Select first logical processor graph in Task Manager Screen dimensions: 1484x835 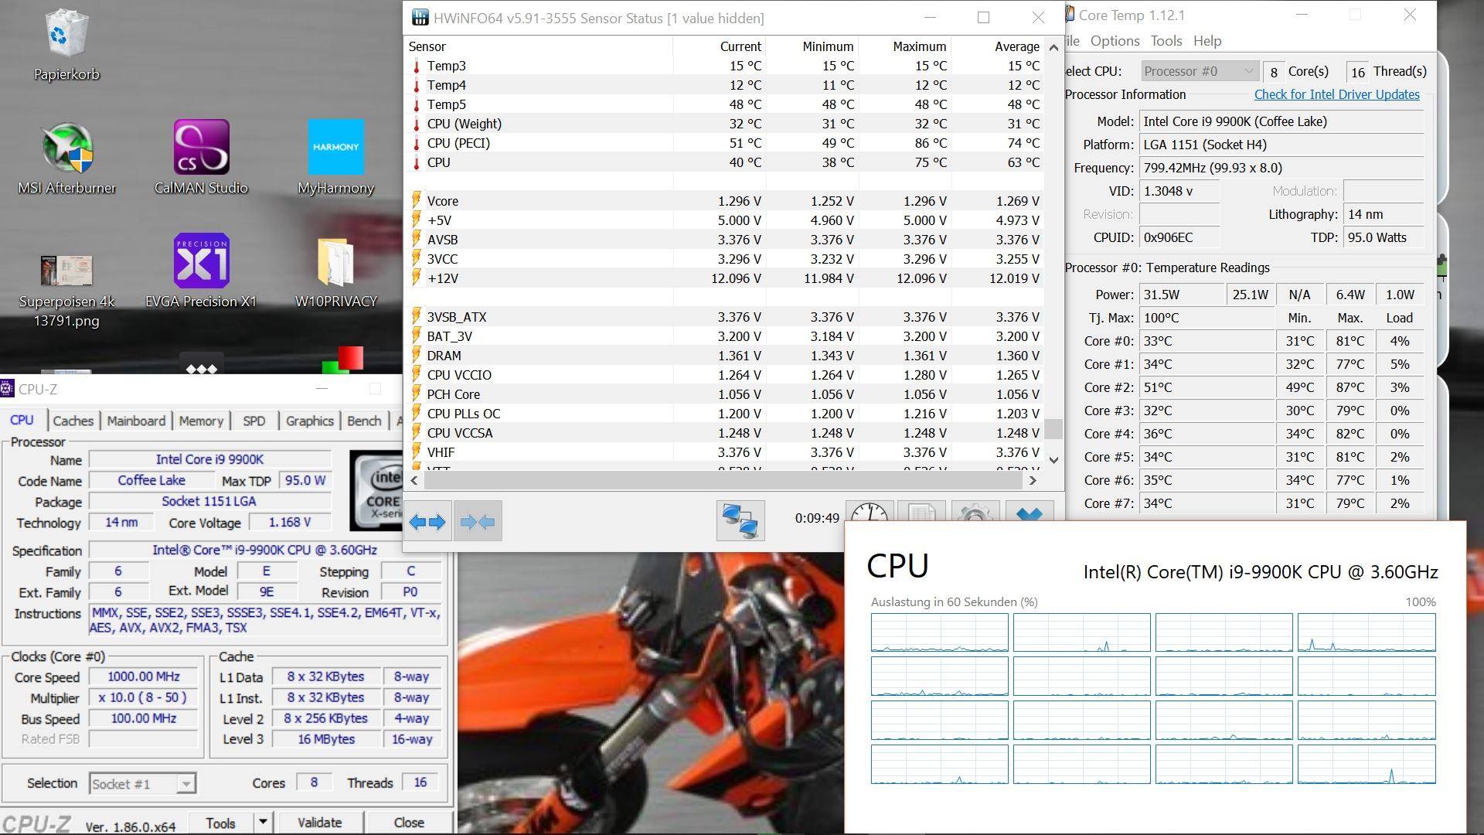pyautogui.click(x=939, y=633)
